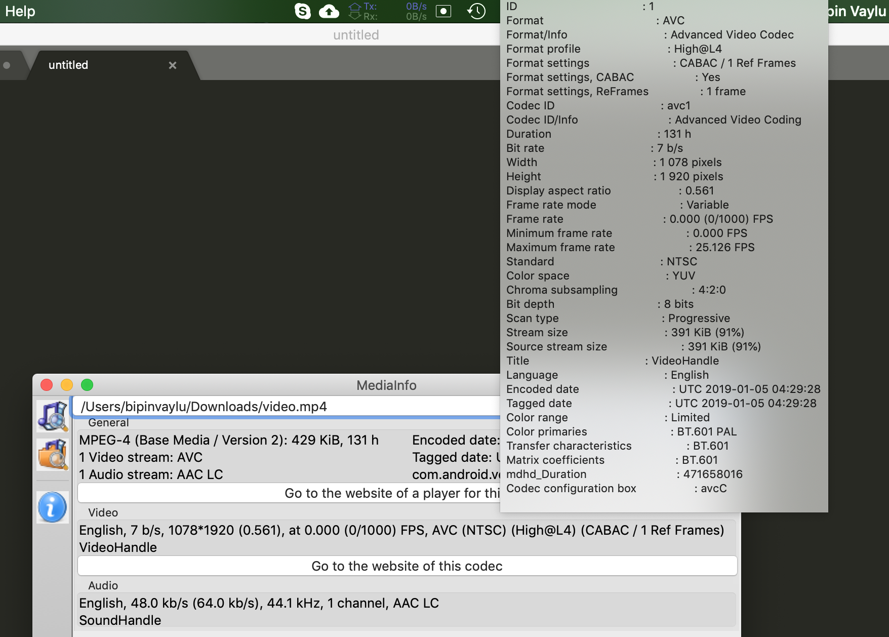Open the Help menu
This screenshot has height=637, width=889.
(x=20, y=11)
